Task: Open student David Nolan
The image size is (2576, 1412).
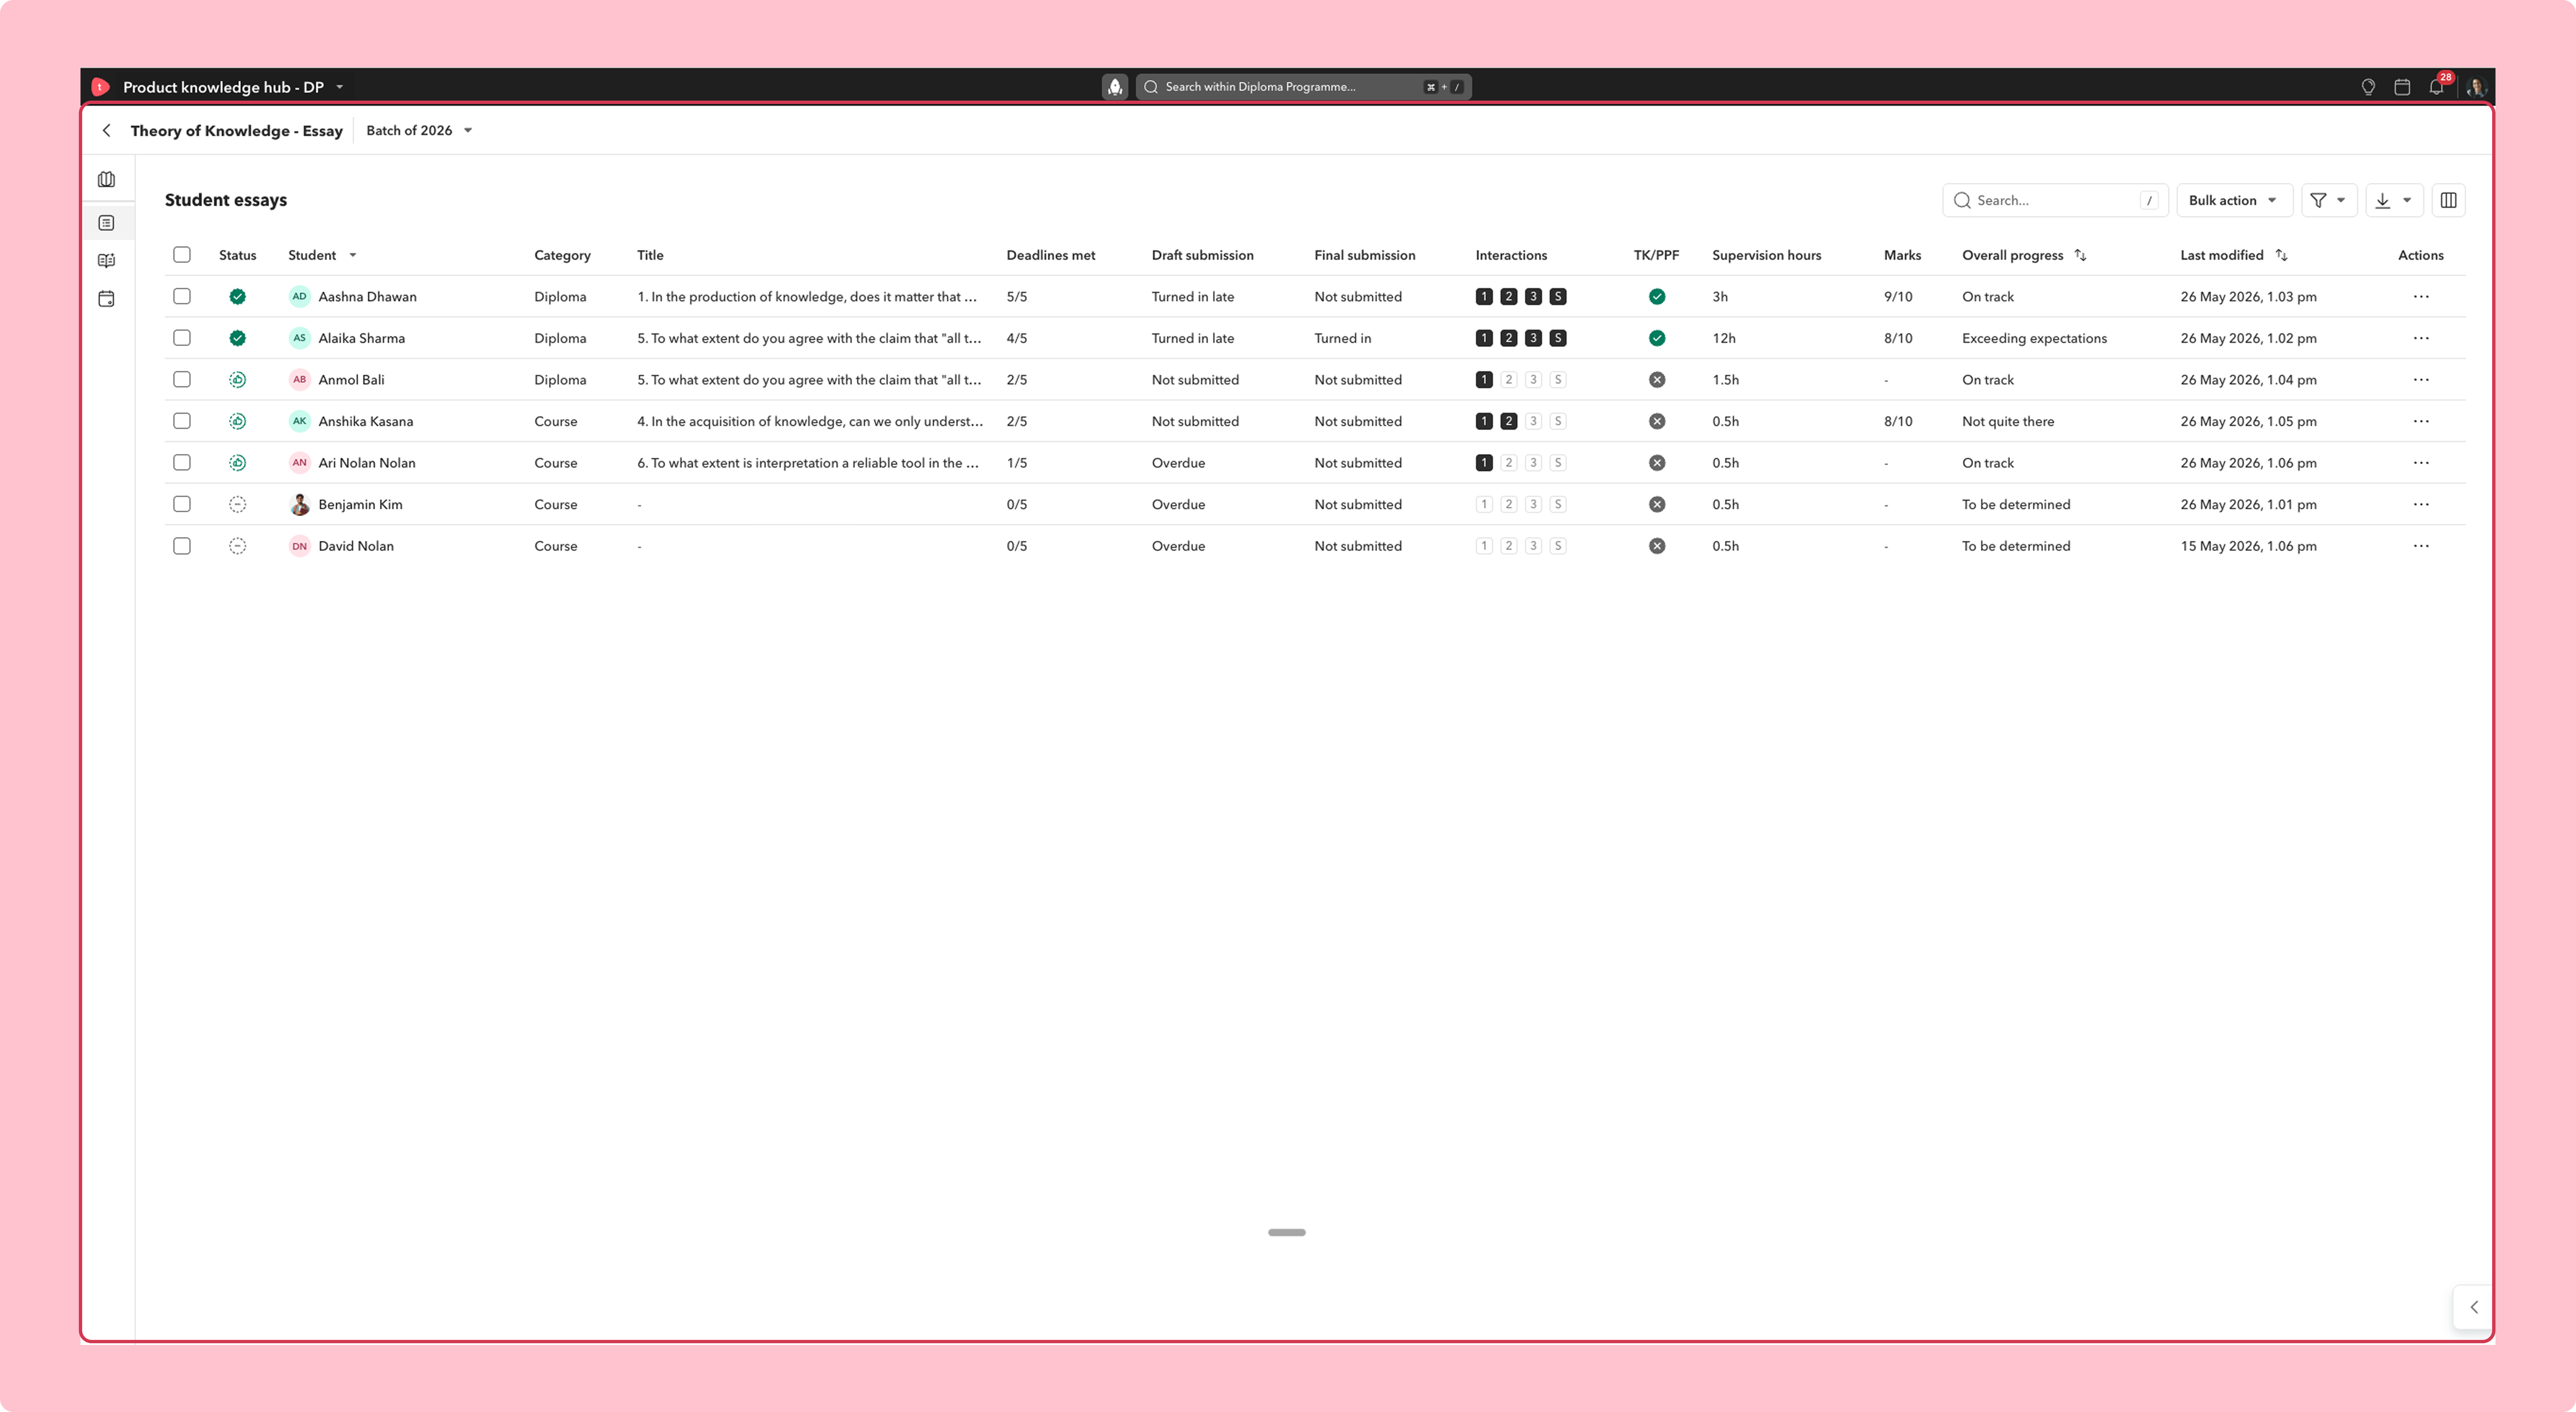Action: pos(356,546)
